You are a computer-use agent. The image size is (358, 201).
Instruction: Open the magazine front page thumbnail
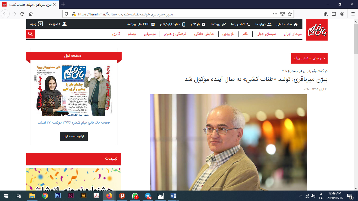pos(74,90)
